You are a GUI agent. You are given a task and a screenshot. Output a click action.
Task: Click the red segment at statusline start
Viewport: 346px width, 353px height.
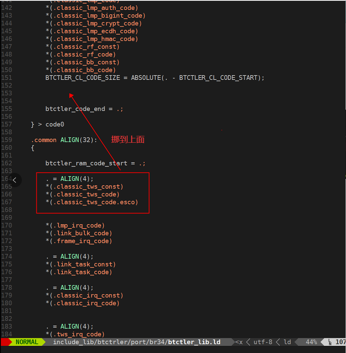(x=6, y=342)
